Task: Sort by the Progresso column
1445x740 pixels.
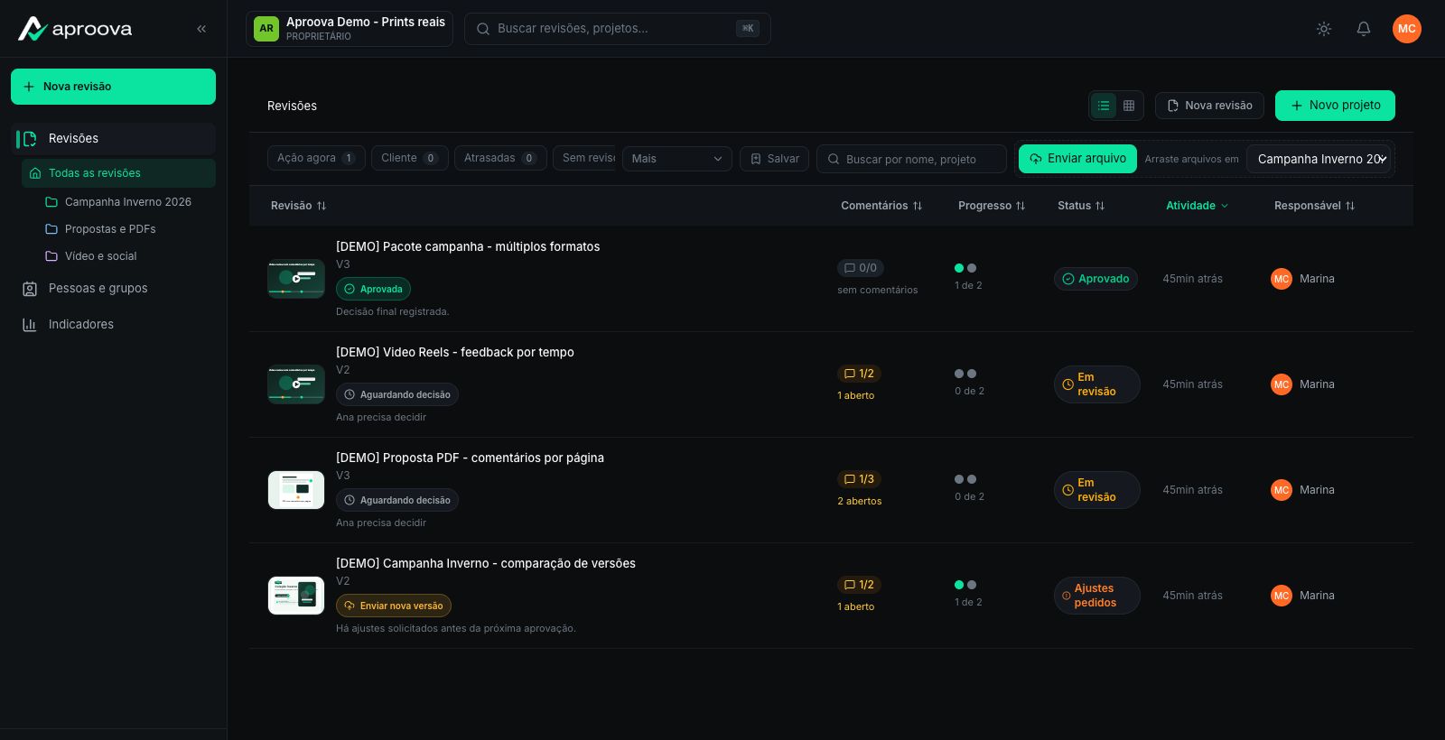Action: (992, 206)
